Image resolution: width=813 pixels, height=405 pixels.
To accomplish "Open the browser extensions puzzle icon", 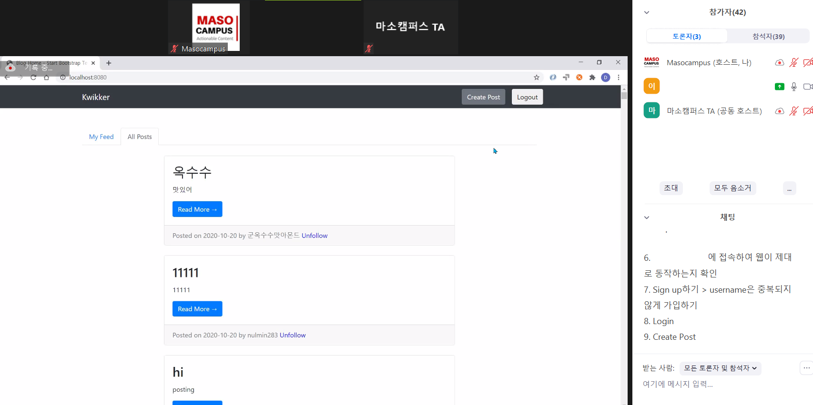I will (x=592, y=78).
